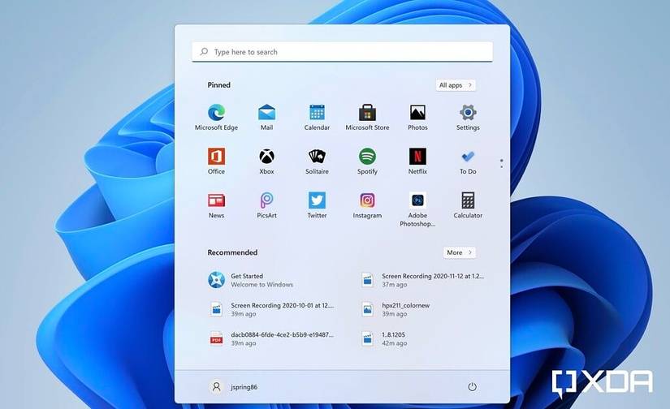Launch Netflix

[x=417, y=161]
